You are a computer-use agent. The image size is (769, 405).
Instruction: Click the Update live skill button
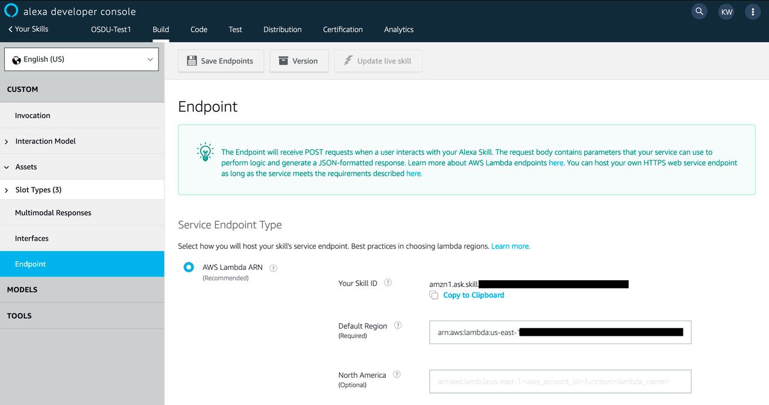[x=378, y=61]
